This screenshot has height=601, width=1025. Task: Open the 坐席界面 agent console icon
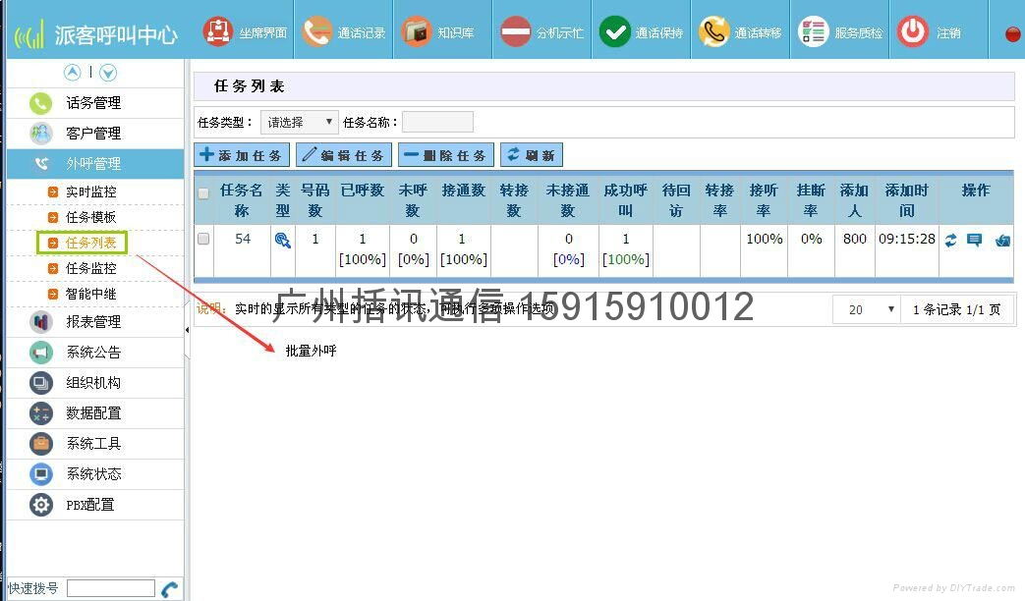pyautogui.click(x=218, y=30)
